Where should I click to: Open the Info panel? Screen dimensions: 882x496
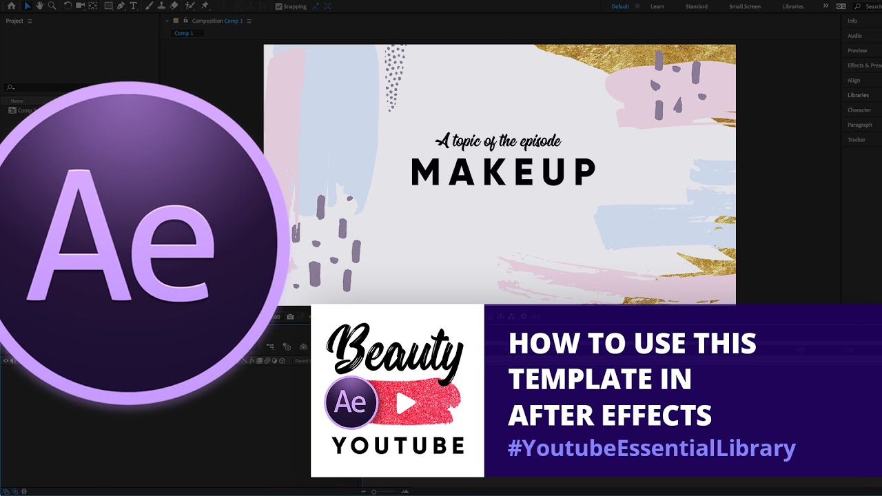coord(852,21)
